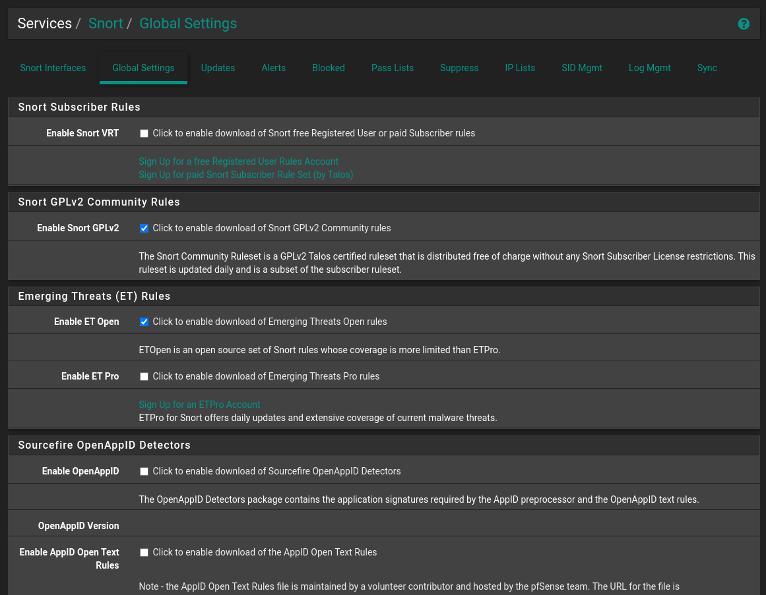This screenshot has width=766, height=595.
Task: Click the Enable Snort VRT label
Action: (x=82, y=133)
